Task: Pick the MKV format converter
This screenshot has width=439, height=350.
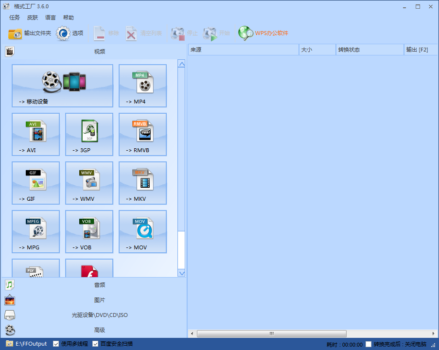Action: [142, 183]
